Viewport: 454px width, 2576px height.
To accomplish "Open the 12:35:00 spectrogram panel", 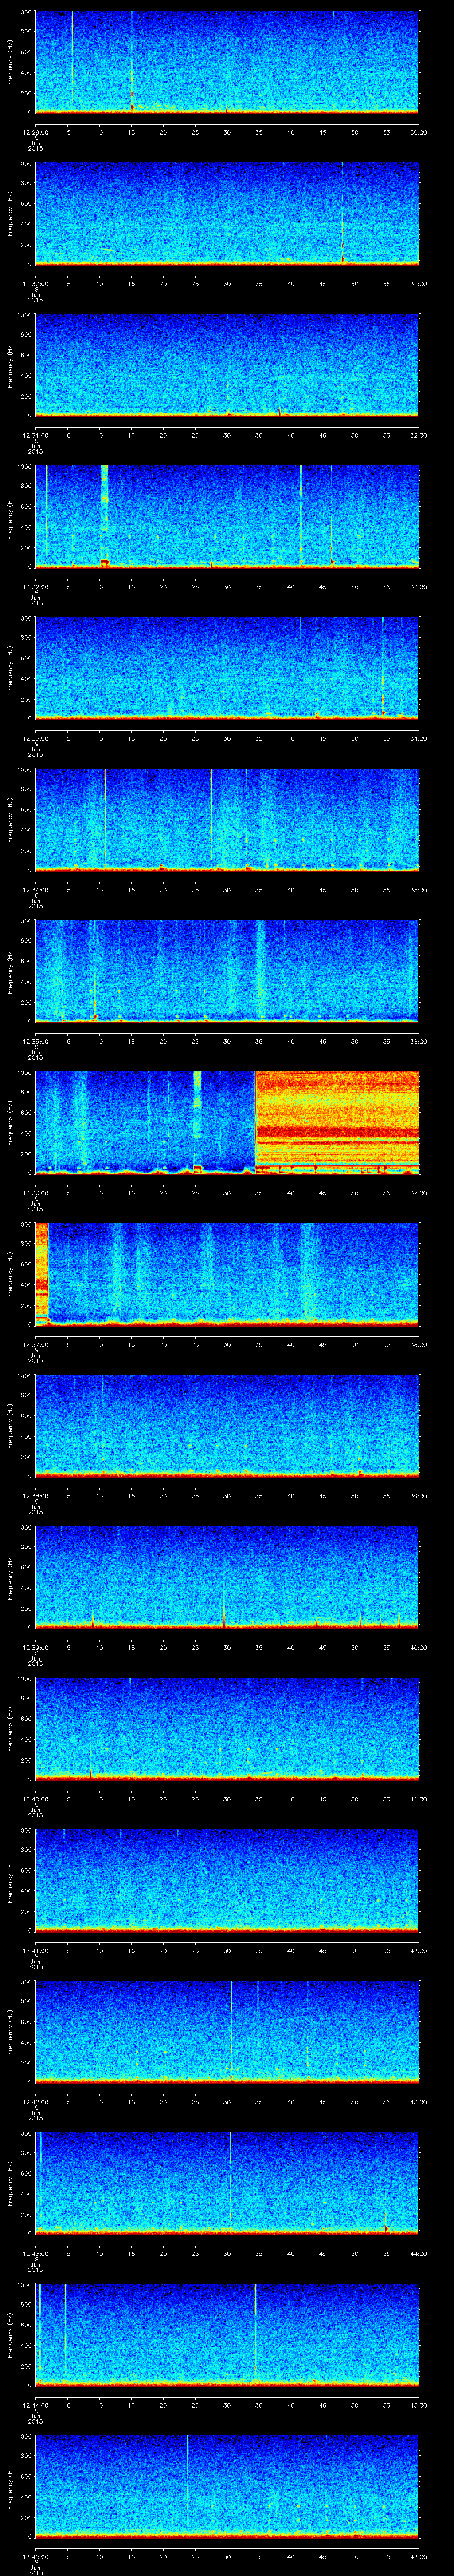I will (x=227, y=970).
